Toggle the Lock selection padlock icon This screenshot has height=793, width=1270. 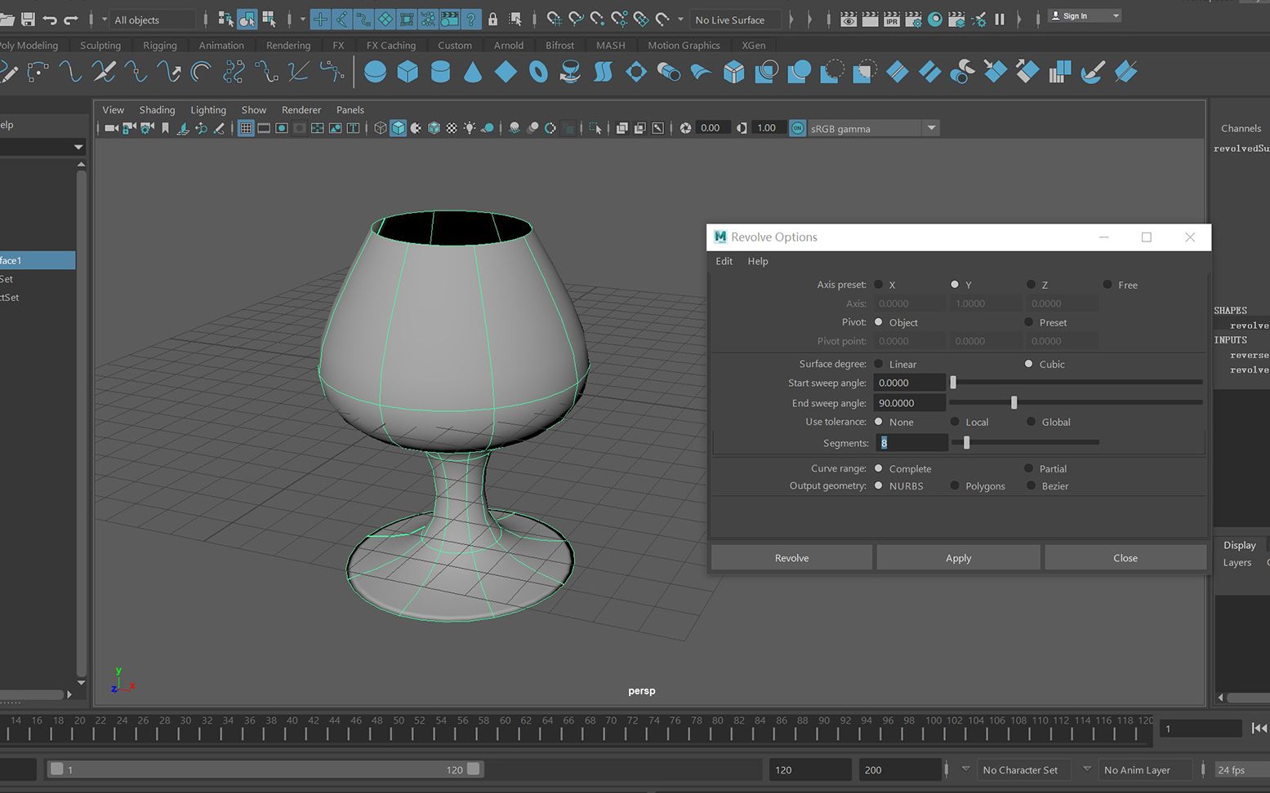[x=492, y=19]
